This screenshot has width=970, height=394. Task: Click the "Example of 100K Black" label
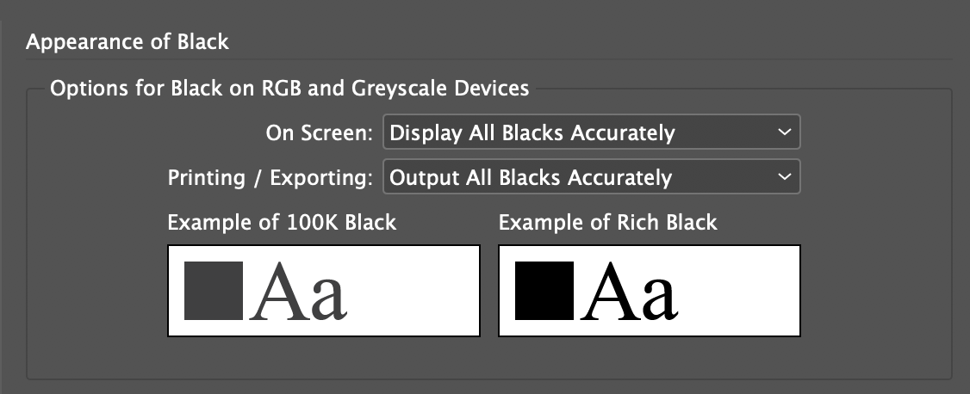pos(282,222)
